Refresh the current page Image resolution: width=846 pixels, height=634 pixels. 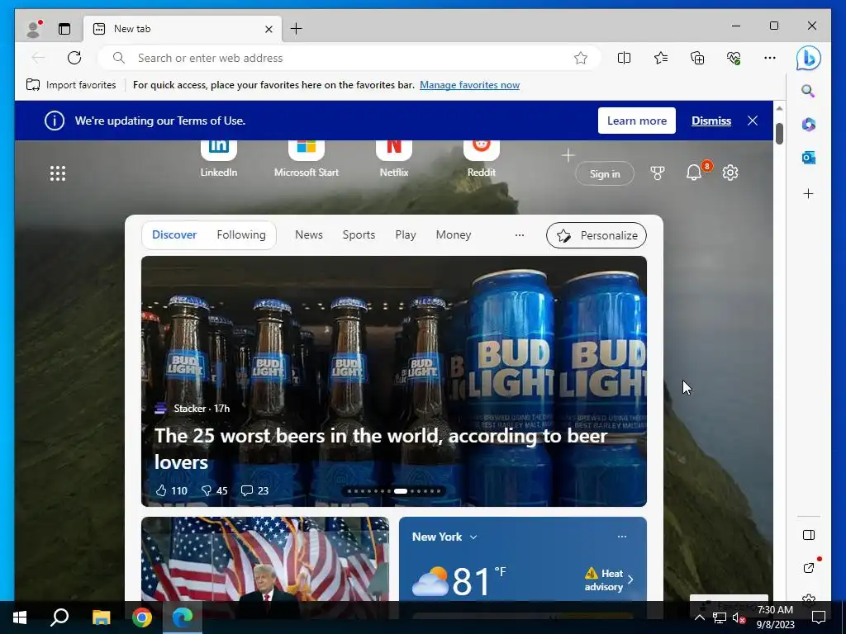(74, 58)
